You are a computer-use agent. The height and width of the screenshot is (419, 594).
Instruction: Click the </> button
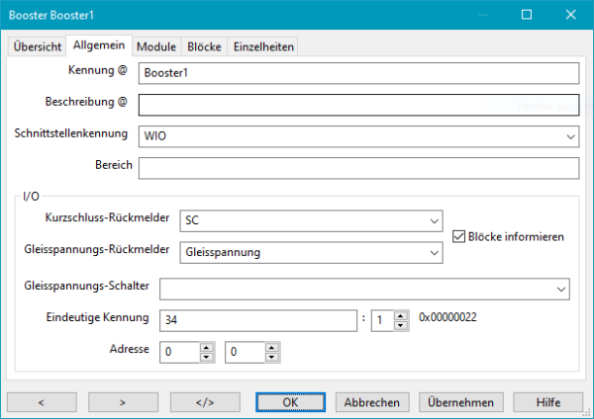click(x=205, y=402)
